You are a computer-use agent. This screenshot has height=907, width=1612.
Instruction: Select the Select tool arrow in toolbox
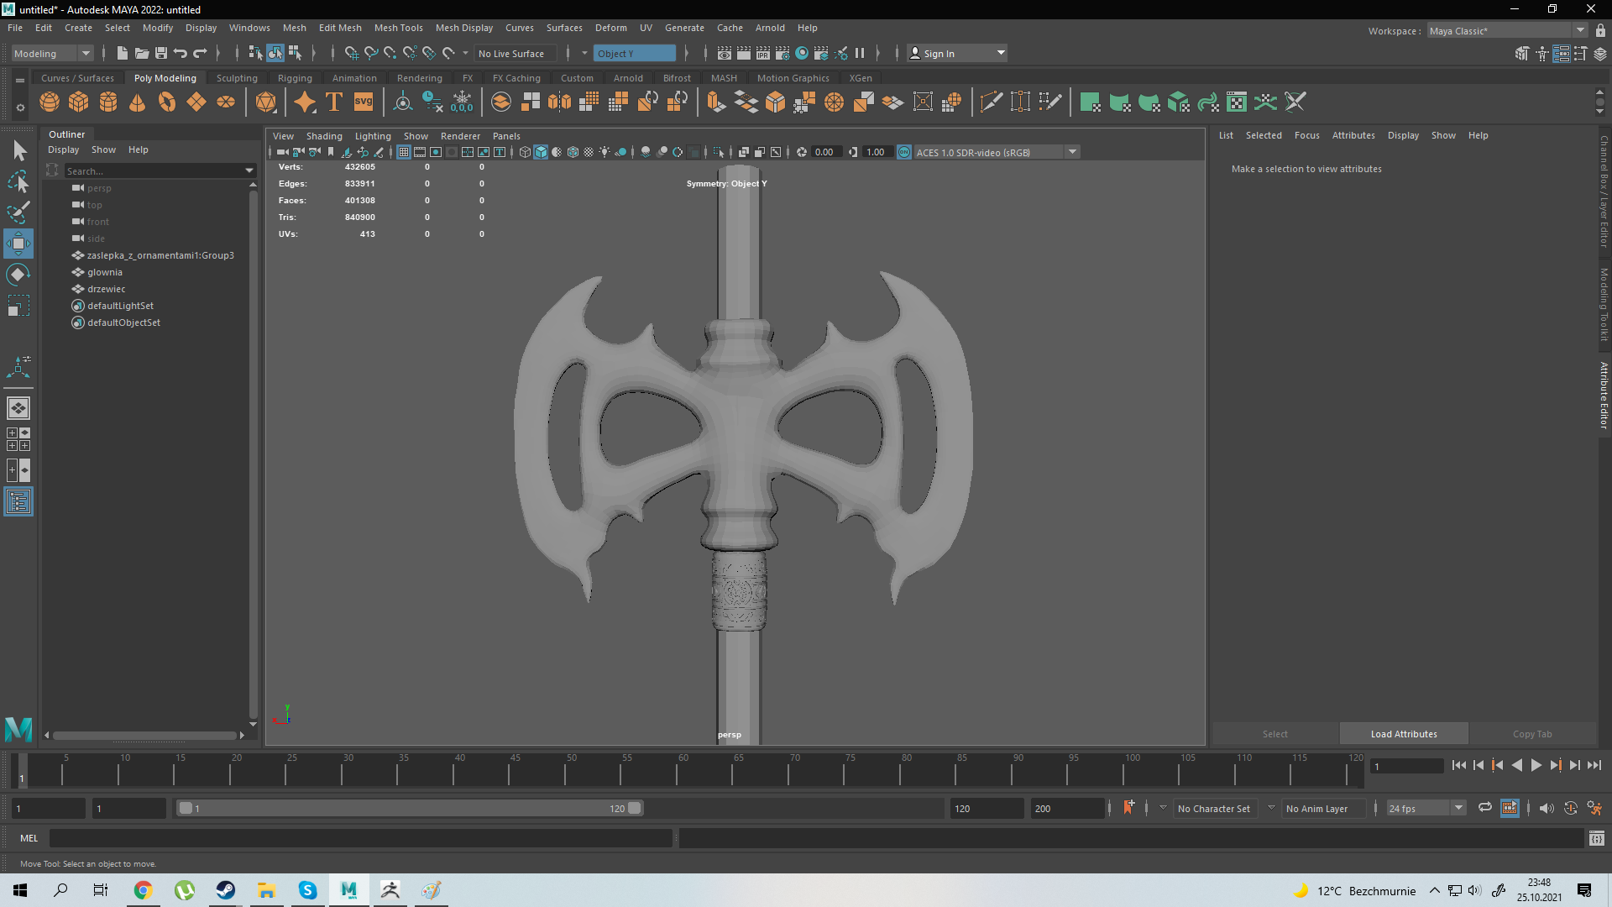point(18,151)
